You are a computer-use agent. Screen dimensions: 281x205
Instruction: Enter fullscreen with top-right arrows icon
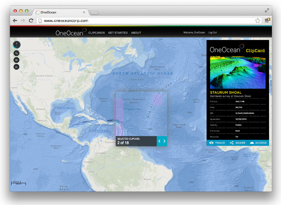pos(267,11)
